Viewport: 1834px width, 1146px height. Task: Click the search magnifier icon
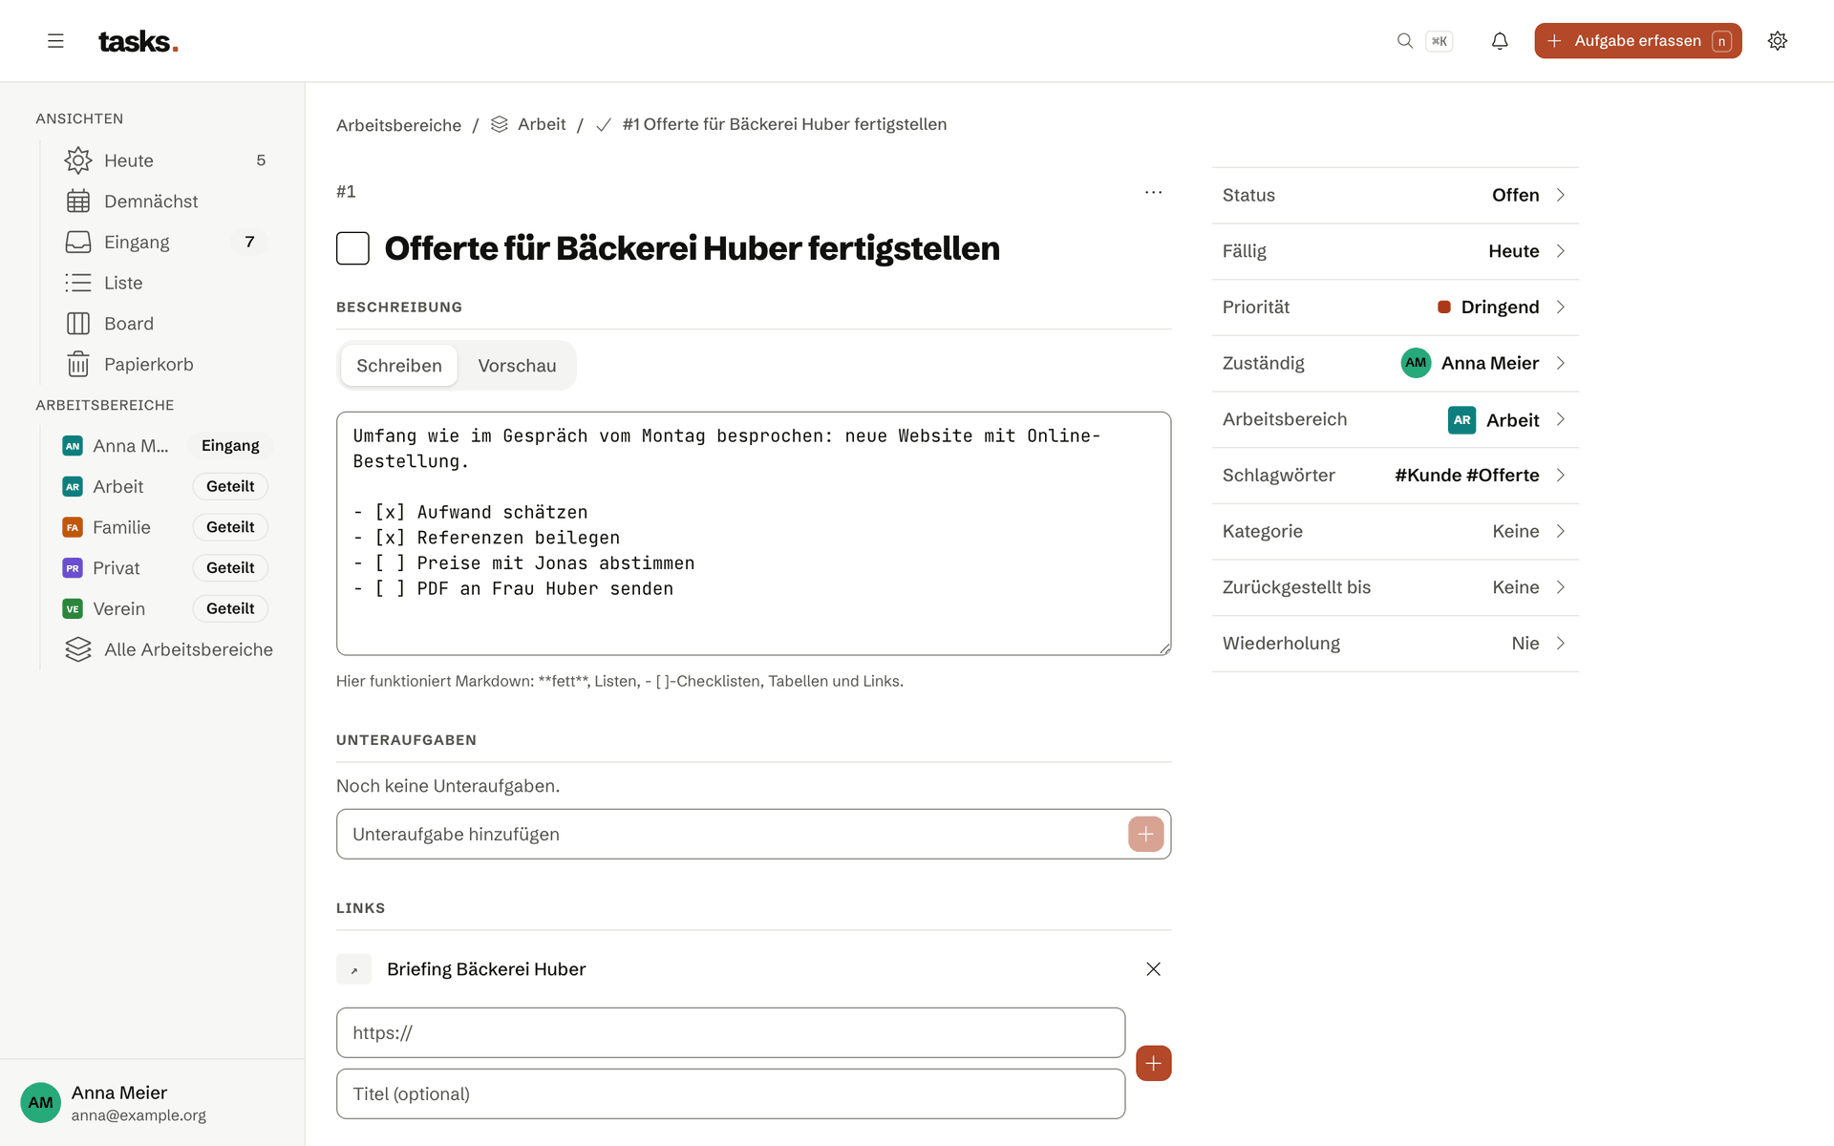pyautogui.click(x=1404, y=41)
